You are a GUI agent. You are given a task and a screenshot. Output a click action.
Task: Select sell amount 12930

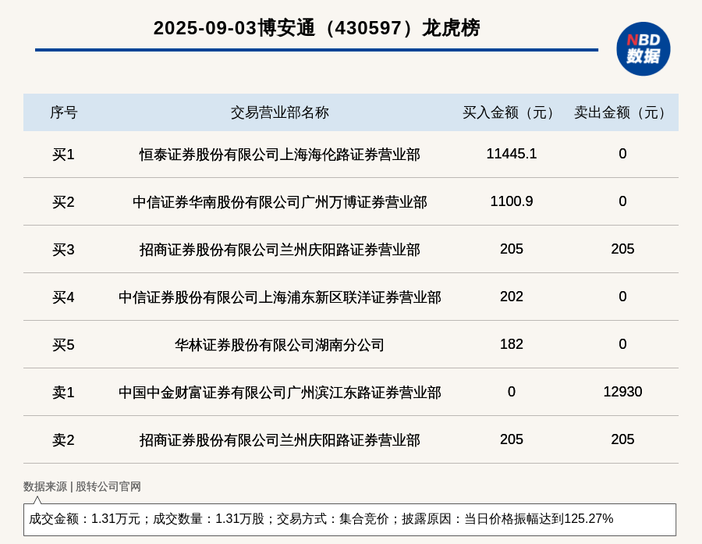(622, 392)
